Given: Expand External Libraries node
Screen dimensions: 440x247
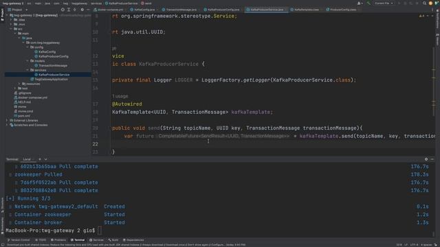Looking at the screenshot, I should pos(7,121).
